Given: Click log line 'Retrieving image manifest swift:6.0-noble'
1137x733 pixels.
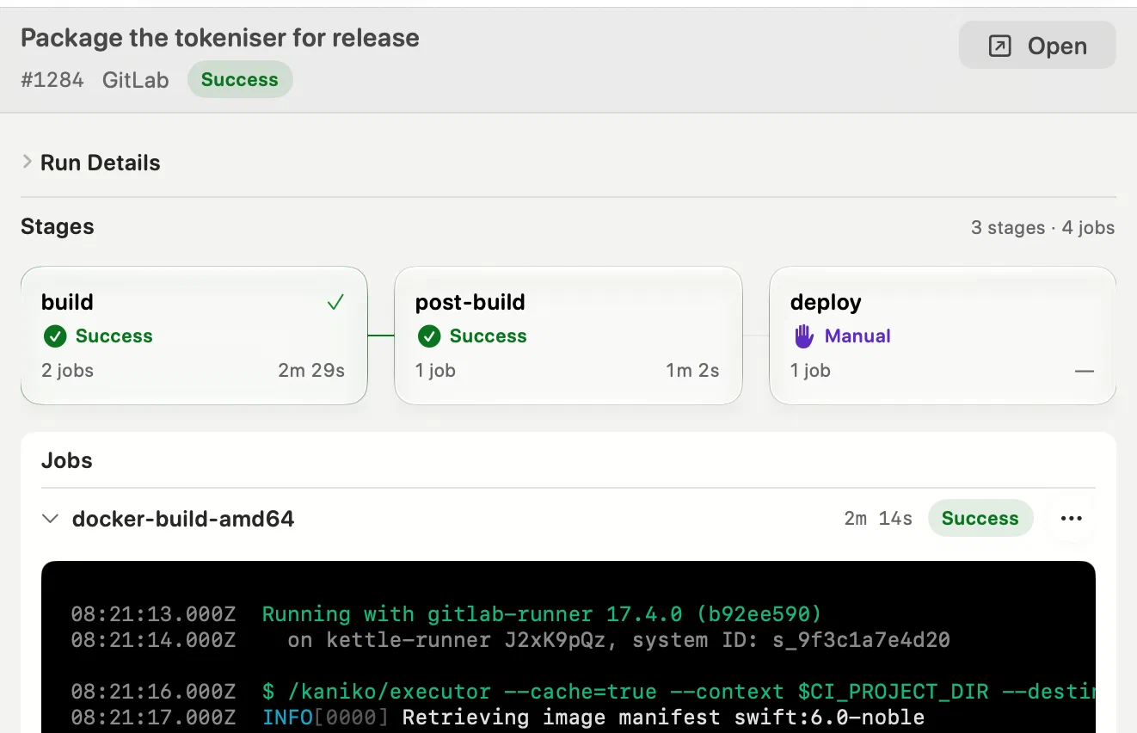Looking at the screenshot, I should tap(593, 718).
